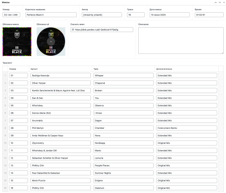Edit the 'Forerunners Remix' field
This screenshot has height=193, width=226.
(187, 128)
